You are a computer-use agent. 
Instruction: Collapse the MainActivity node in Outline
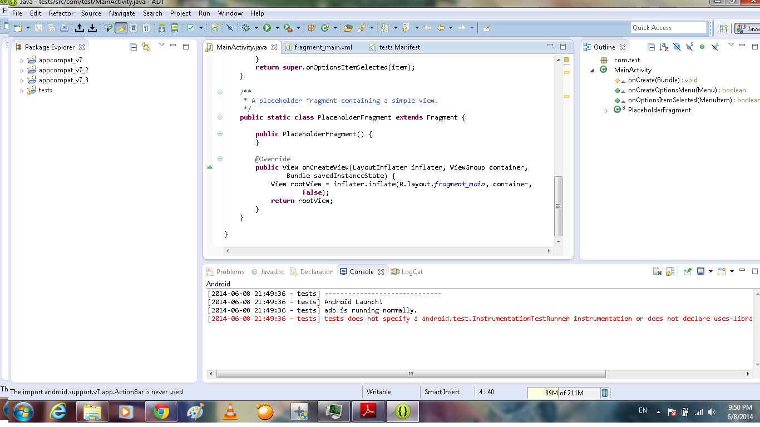(x=593, y=70)
